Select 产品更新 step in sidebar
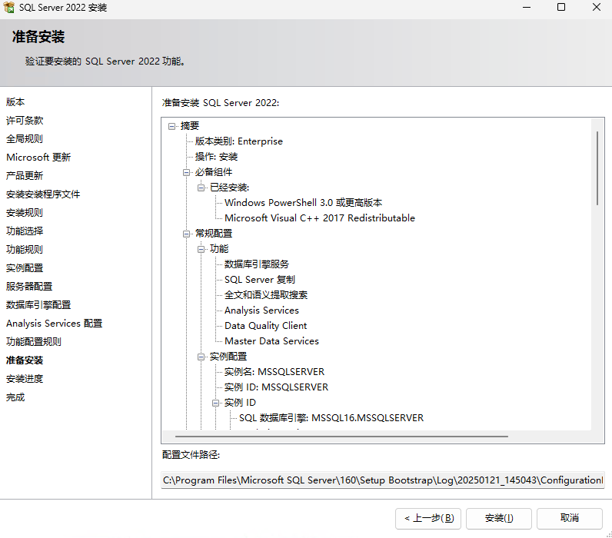 [x=25, y=175]
